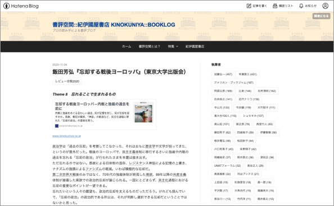Open blog title KINOKUNIYA::BOOKLOG link

(114, 25)
